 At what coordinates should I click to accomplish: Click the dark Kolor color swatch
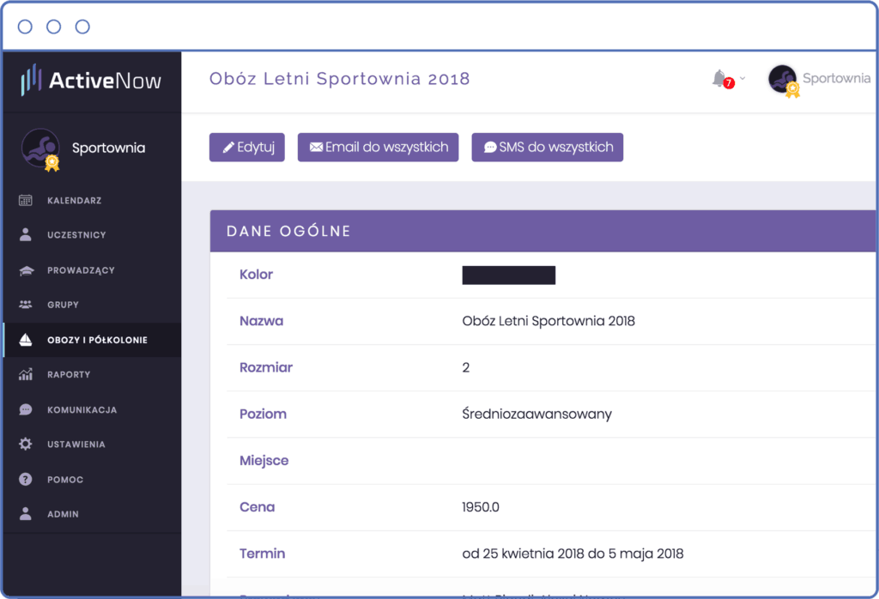(x=508, y=275)
